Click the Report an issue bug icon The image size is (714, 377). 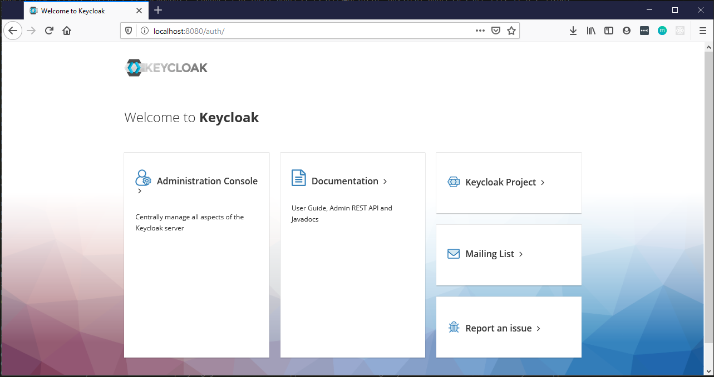point(454,328)
